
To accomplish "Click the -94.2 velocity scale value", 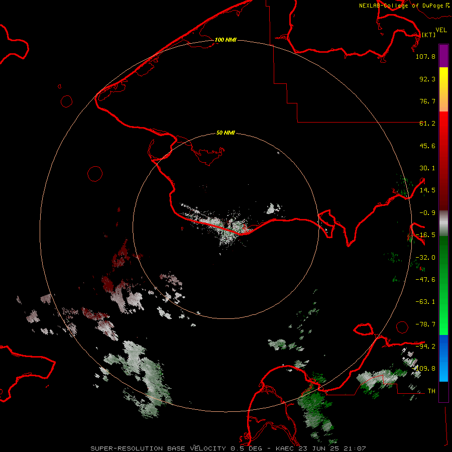I will (x=425, y=346).
